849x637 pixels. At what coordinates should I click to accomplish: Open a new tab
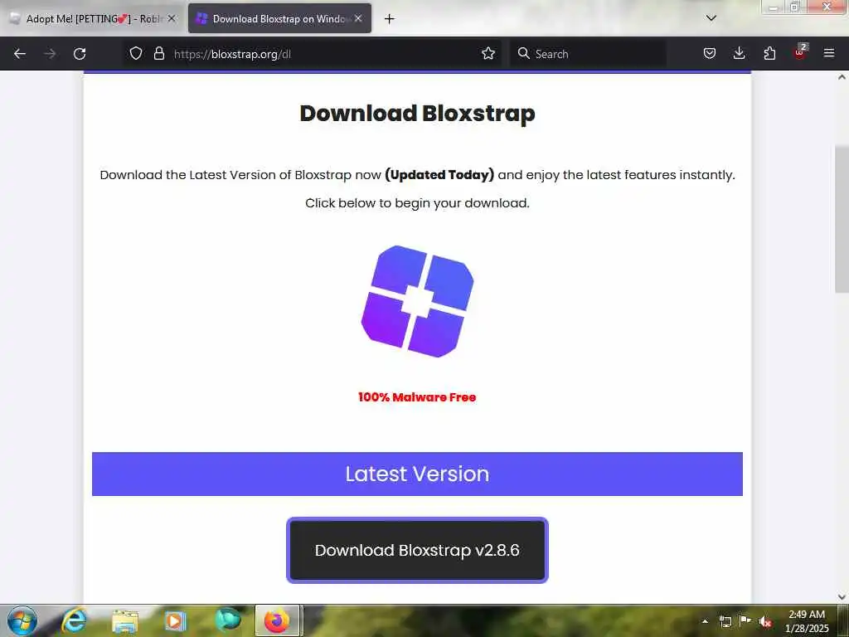point(390,19)
